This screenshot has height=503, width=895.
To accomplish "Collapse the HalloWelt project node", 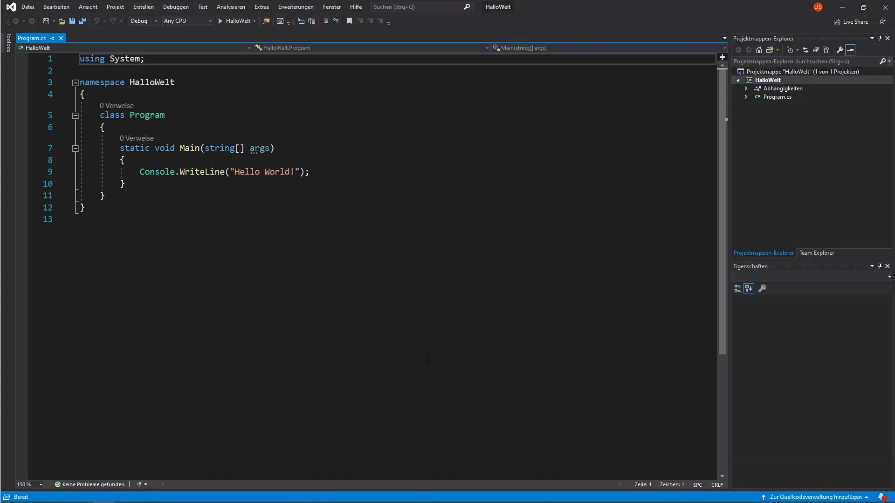I will coord(738,80).
